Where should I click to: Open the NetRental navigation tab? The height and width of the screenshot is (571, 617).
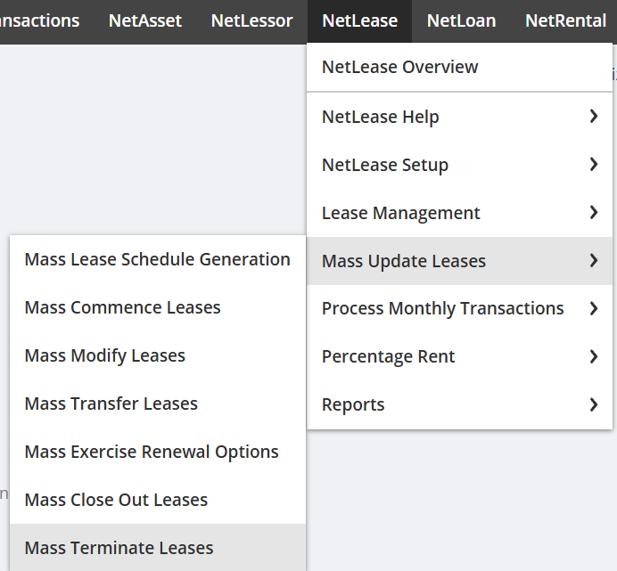tap(565, 20)
